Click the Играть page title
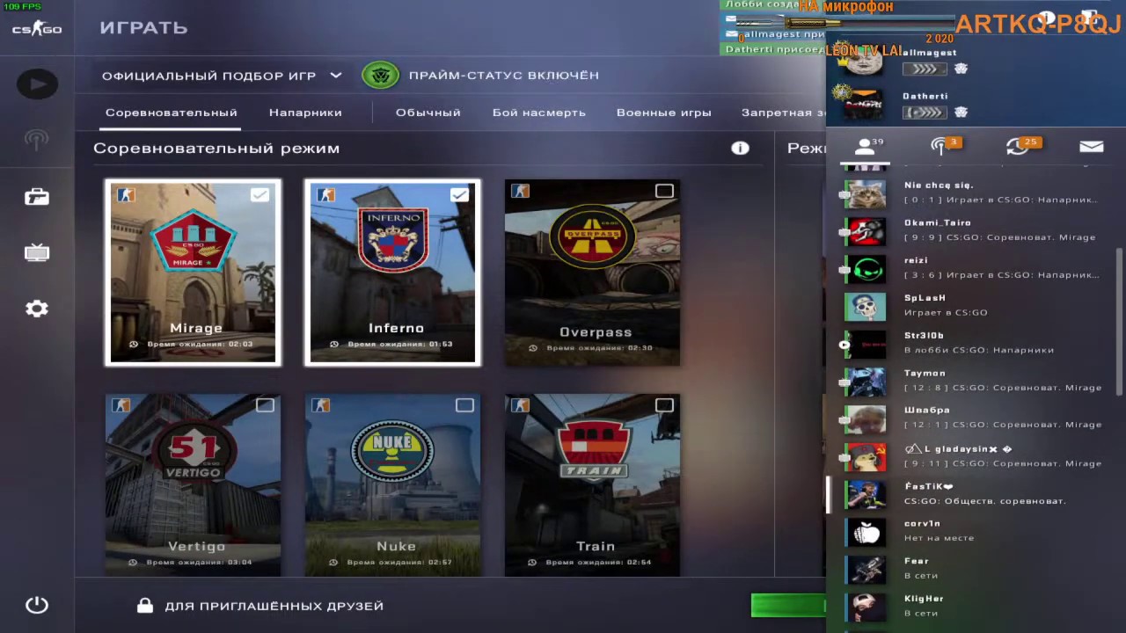Image resolution: width=1126 pixels, height=633 pixels. tap(143, 28)
